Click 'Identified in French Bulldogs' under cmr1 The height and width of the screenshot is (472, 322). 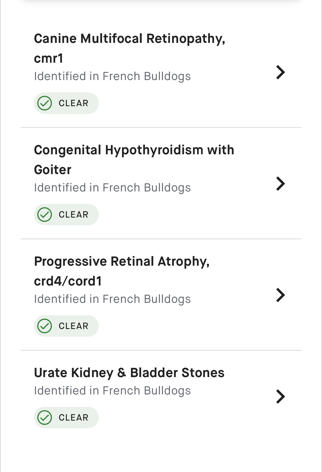click(x=112, y=76)
